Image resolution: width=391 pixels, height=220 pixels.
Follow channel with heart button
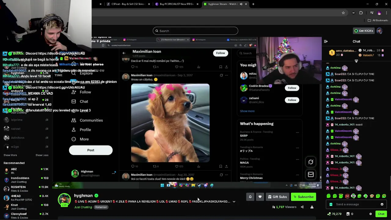[x=260, y=197]
